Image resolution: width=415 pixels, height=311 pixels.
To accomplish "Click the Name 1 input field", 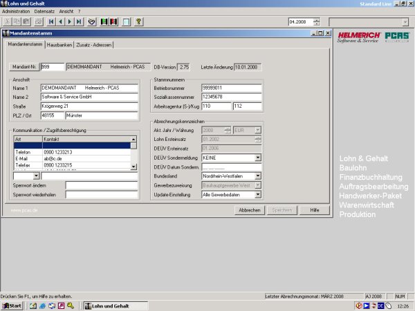I will (x=89, y=88).
